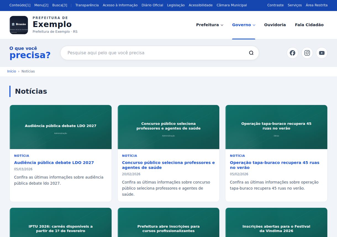Open IPTU 2026 carnês news thumbnail

61,222
